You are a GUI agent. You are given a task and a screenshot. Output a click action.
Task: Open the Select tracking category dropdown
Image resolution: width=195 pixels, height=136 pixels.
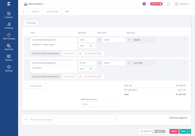[70, 120]
